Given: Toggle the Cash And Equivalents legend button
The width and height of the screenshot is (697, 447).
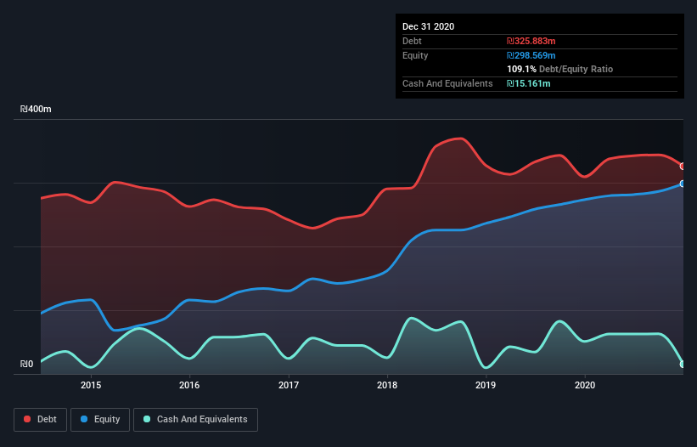Looking at the screenshot, I should [195, 420].
